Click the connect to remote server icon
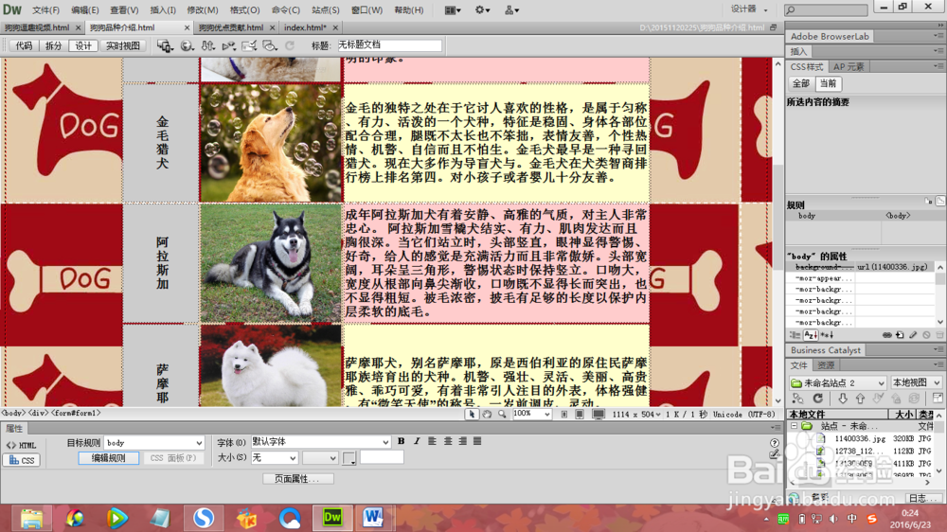 797,399
